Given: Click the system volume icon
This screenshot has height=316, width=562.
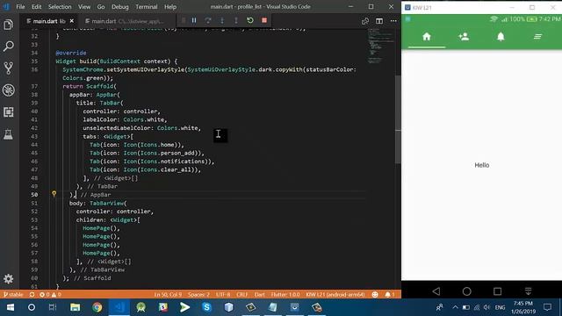Looking at the screenshot, I should pyautogui.click(x=486, y=307).
